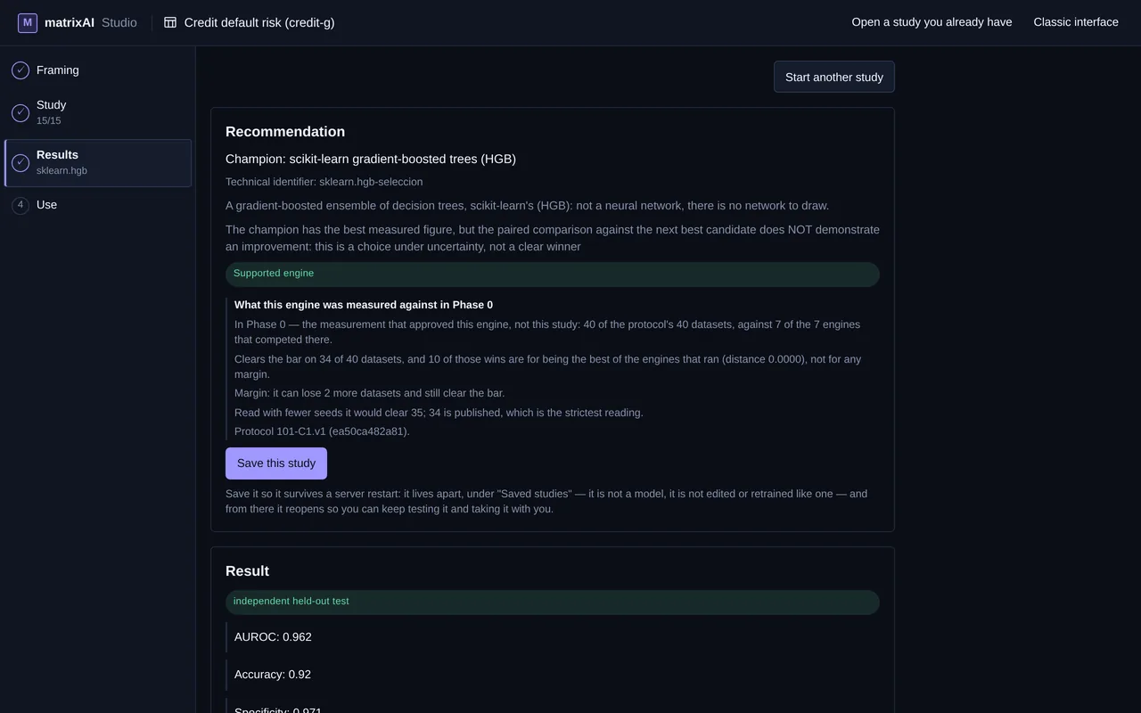Click the independent held-out test badge
The height and width of the screenshot is (713, 1141).
[553, 602]
